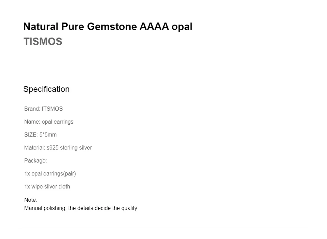Click the 'SIZE:' label
Screen dimensions: 327x239
click(x=31, y=135)
